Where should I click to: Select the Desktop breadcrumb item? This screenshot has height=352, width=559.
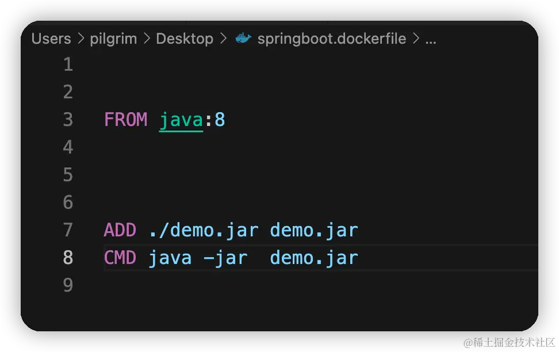(x=185, y=39)
